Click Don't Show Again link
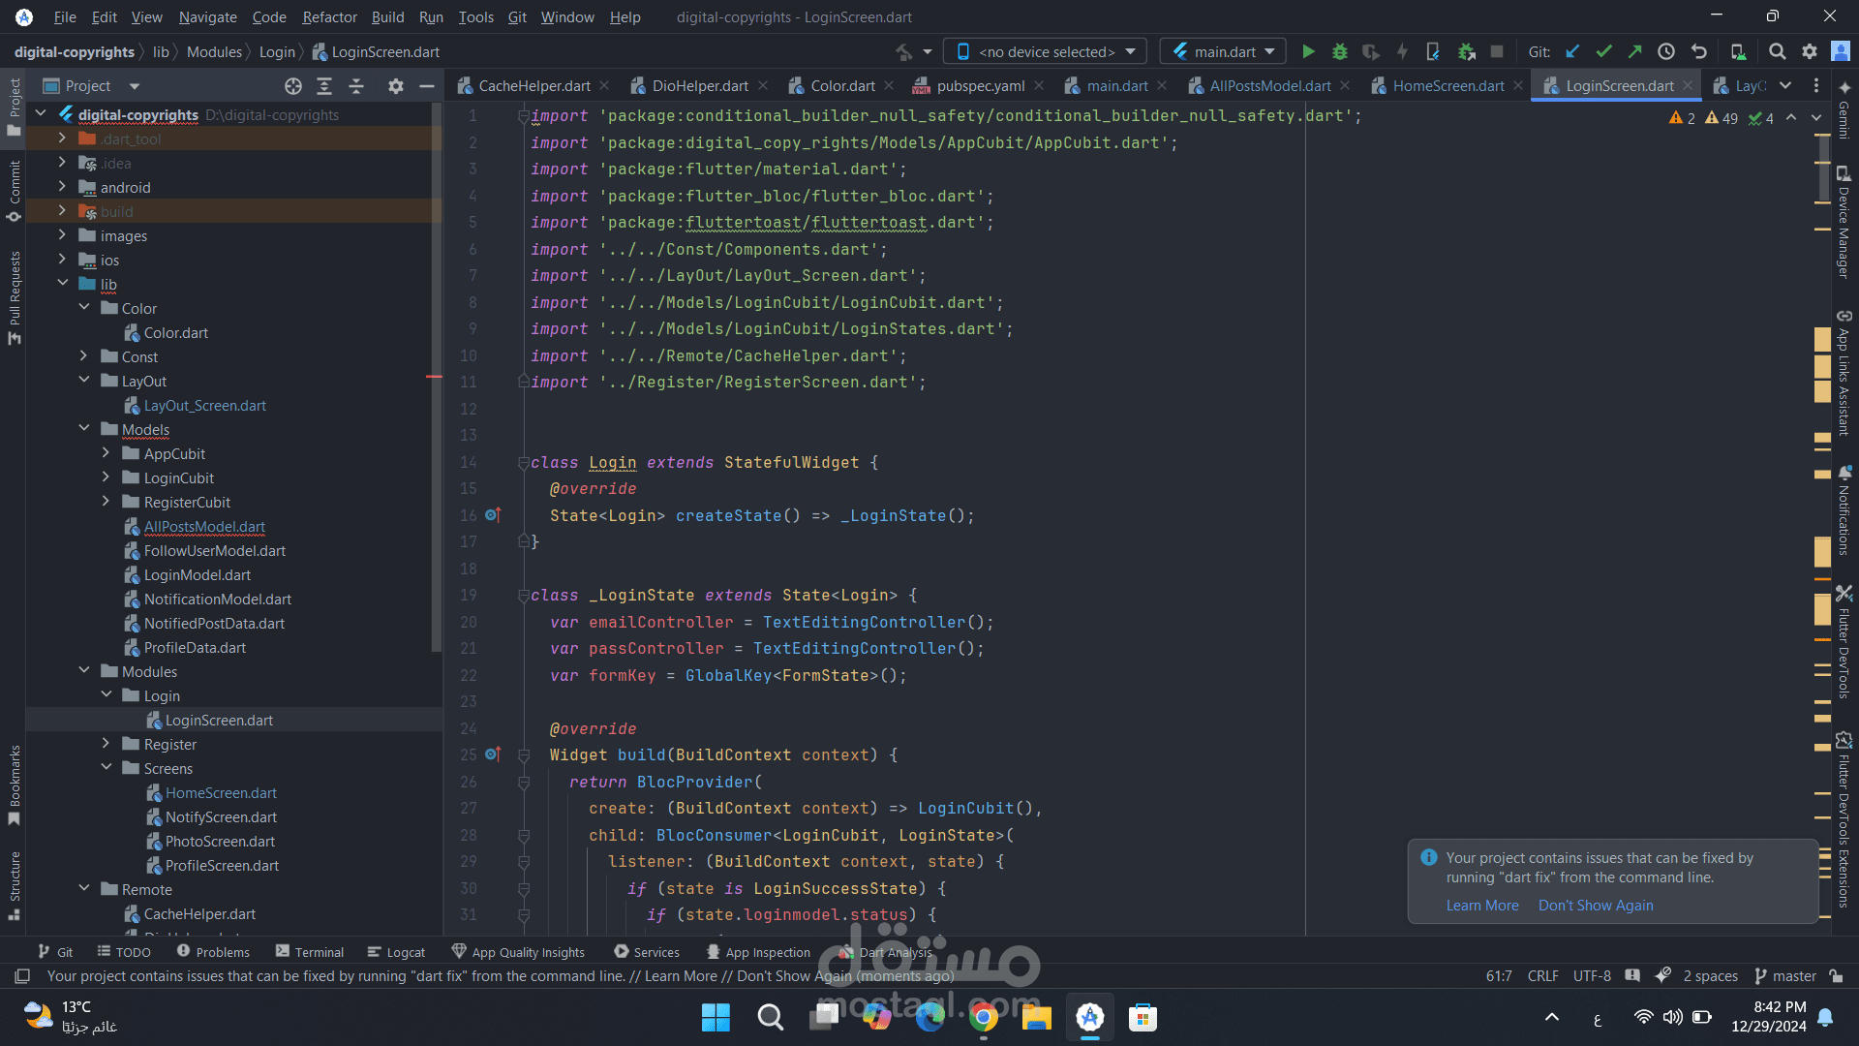 (1596, 906)
